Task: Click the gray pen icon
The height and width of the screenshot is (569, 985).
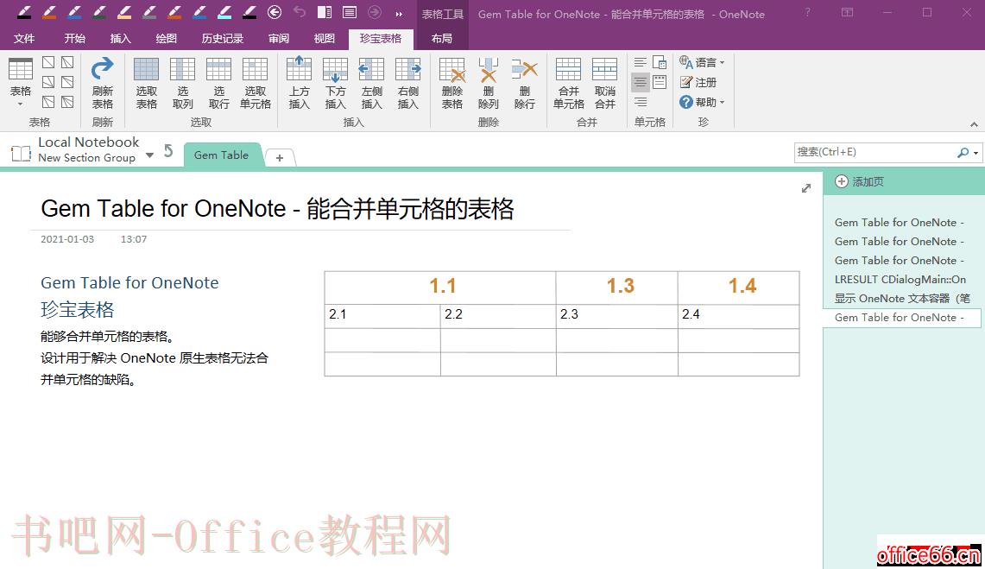Action: (149, 12)
